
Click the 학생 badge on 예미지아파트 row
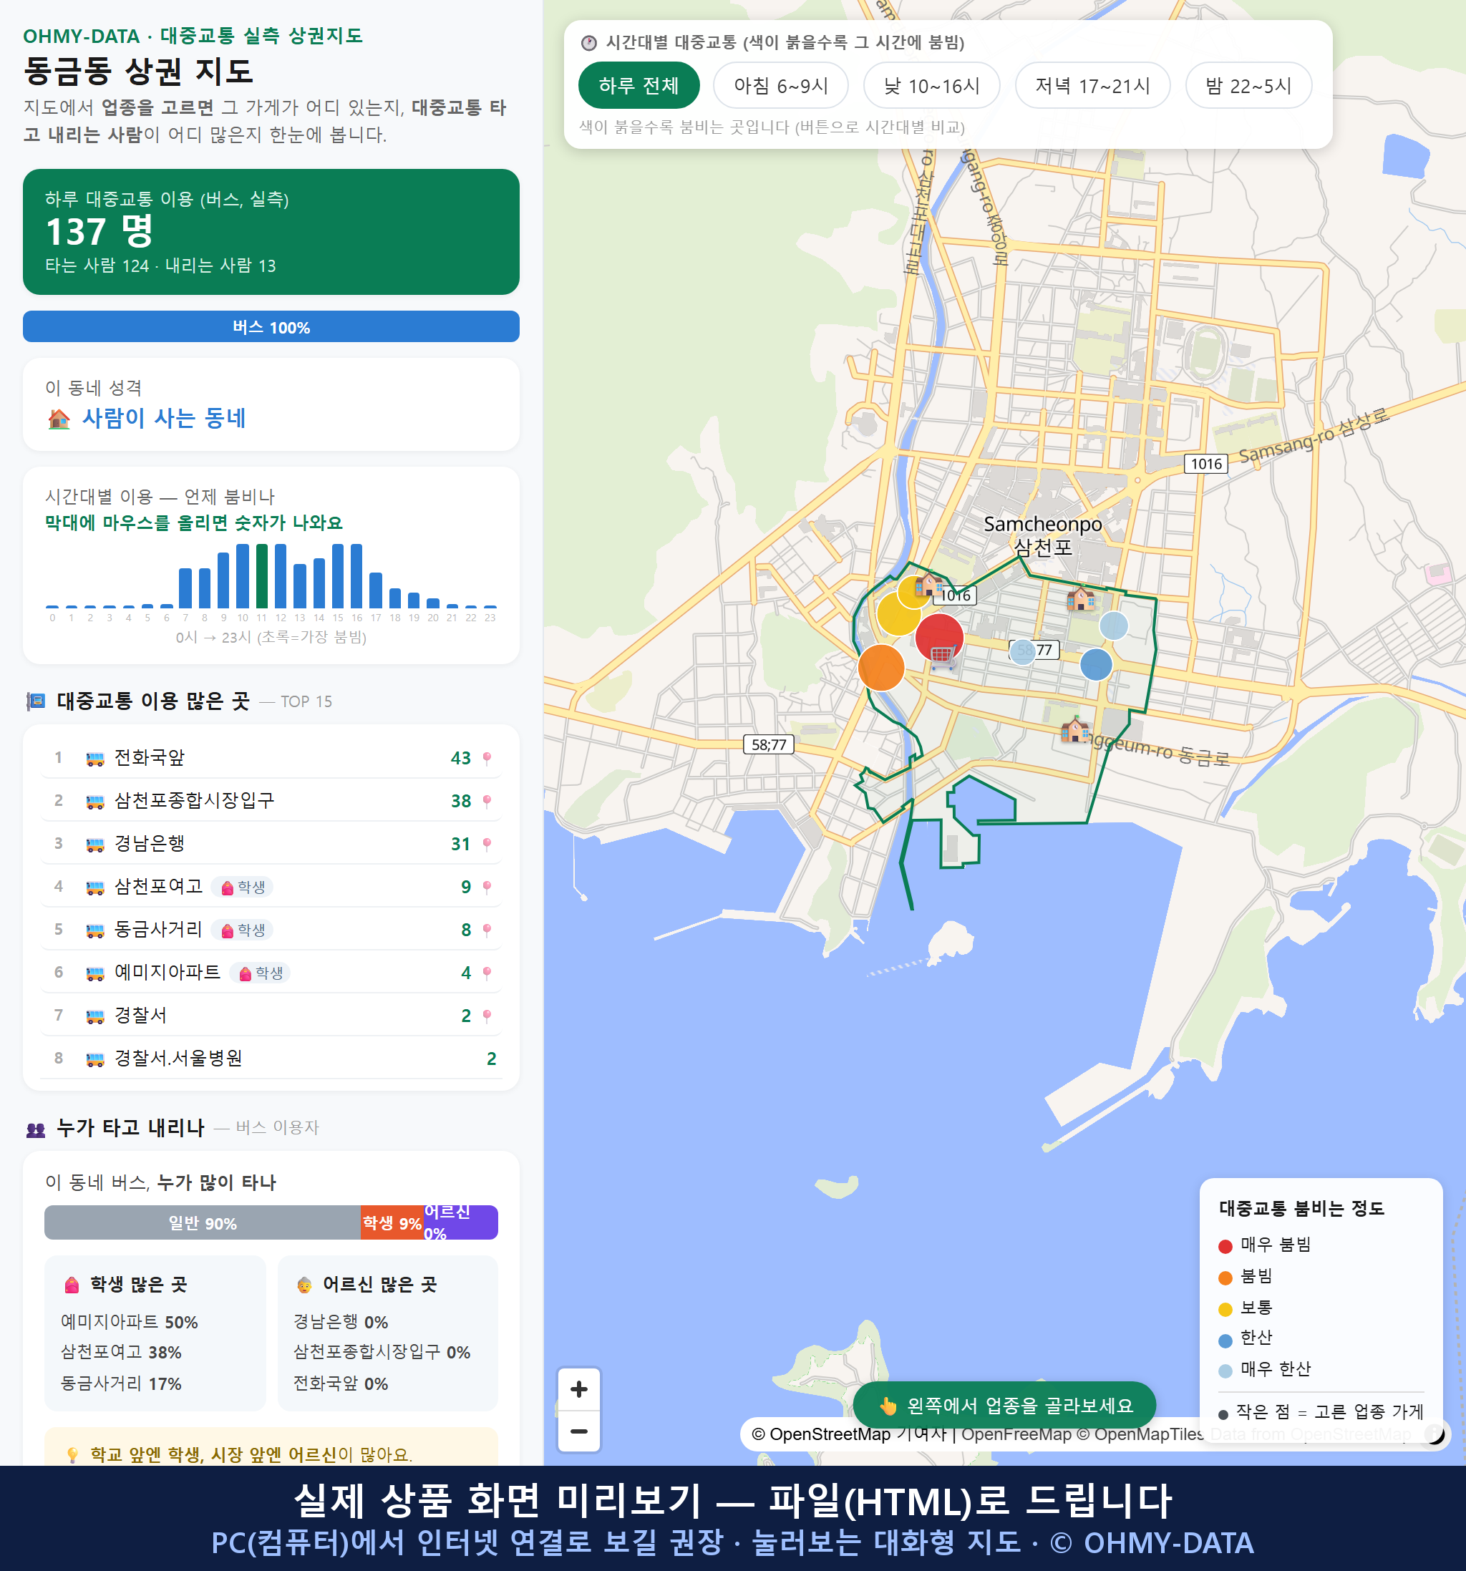tap(260, 973)
